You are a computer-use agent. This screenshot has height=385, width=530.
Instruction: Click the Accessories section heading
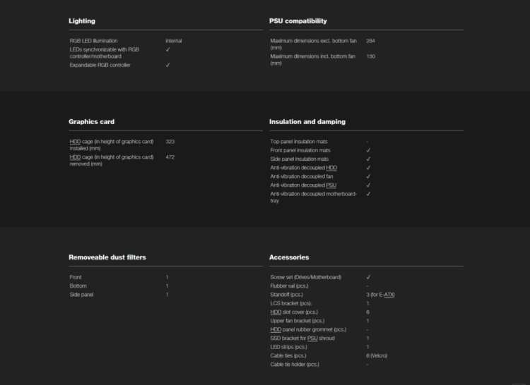click(289, 257)
